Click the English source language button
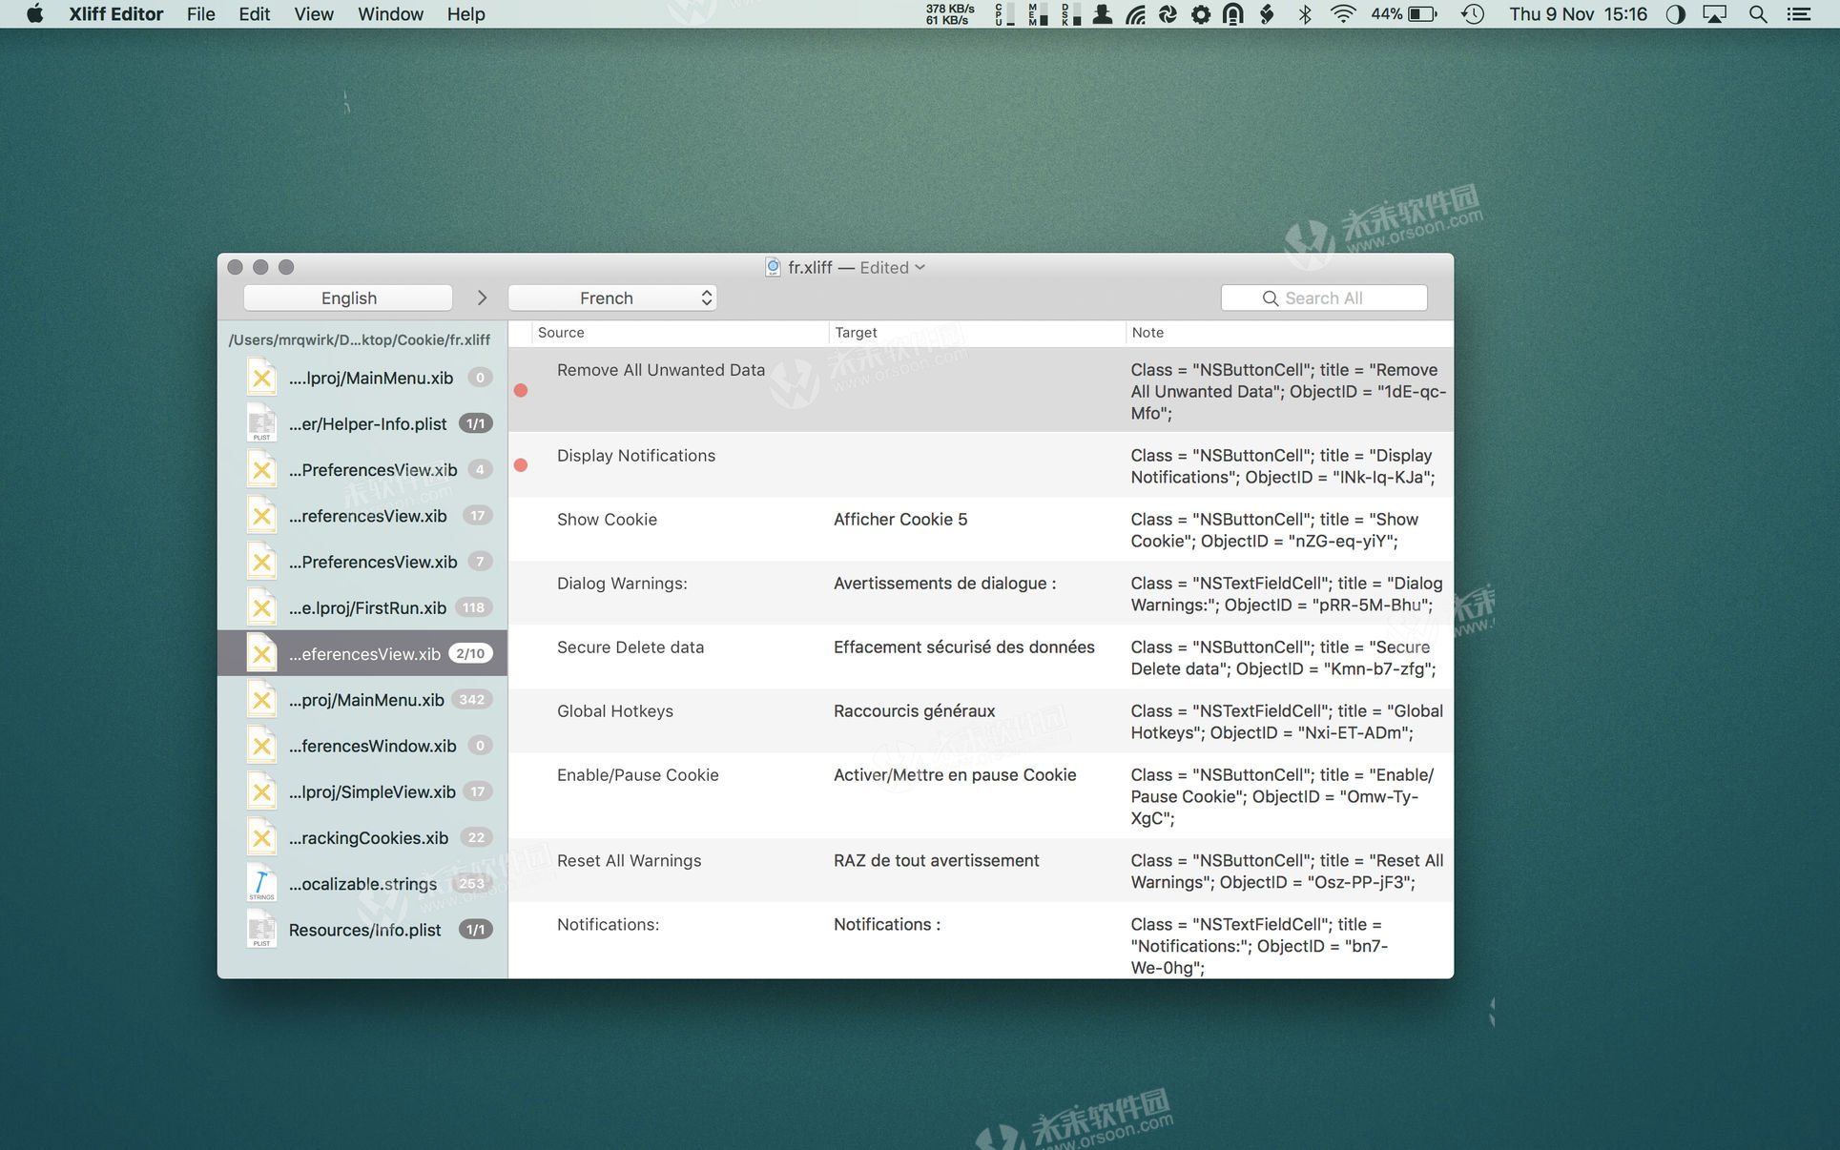Screen dimensions: 1840x1150 [348, 298]
